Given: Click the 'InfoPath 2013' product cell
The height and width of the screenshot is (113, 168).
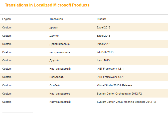Looking at the screenshot, I should coord(105,52).
